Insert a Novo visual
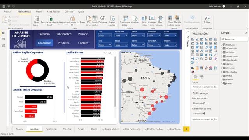The image size is (249, 140). click(x=145, y=21)
